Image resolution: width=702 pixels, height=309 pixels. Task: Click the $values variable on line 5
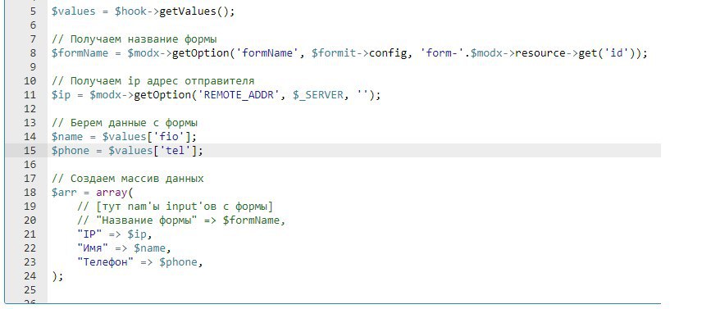(x=74, y=11)
